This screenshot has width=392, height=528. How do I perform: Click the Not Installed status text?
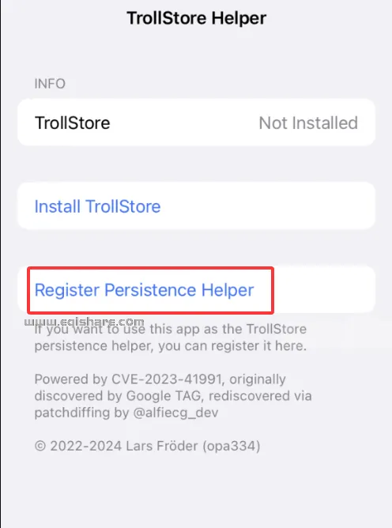[308, 123]
